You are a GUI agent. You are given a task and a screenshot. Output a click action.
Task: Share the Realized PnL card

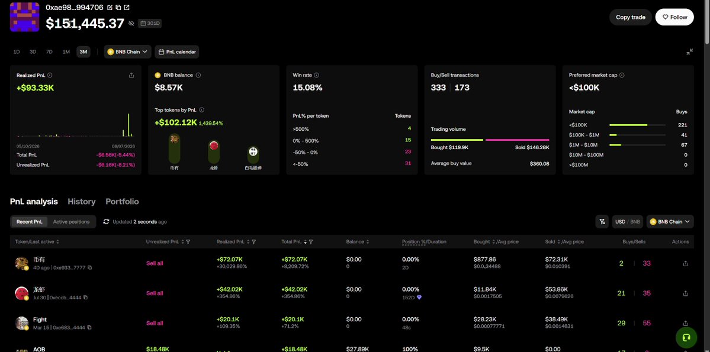coord(131,75)
